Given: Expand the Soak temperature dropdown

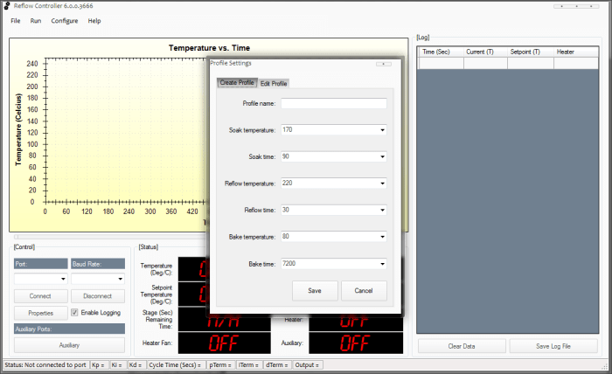Looking at the screenshot, I should (x=382, y=130).
